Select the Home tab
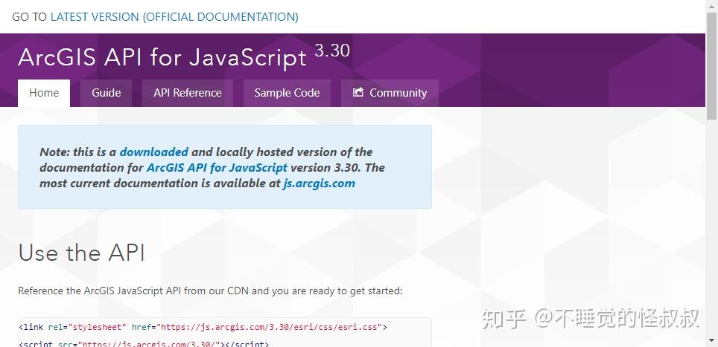718x347 pixels. pos(44,93)
